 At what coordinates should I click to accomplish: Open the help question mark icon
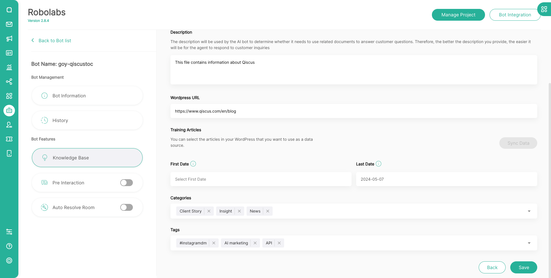(9, 246)
